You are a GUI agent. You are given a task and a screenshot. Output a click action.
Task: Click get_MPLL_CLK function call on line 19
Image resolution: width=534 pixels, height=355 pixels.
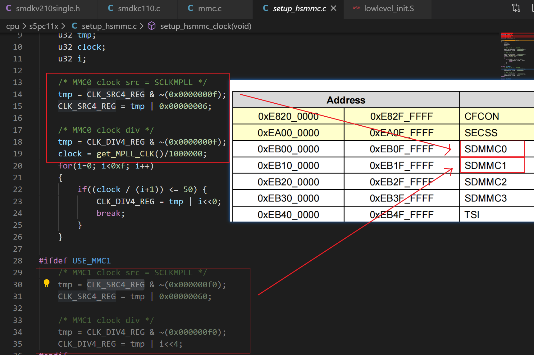tap(125, 154)
